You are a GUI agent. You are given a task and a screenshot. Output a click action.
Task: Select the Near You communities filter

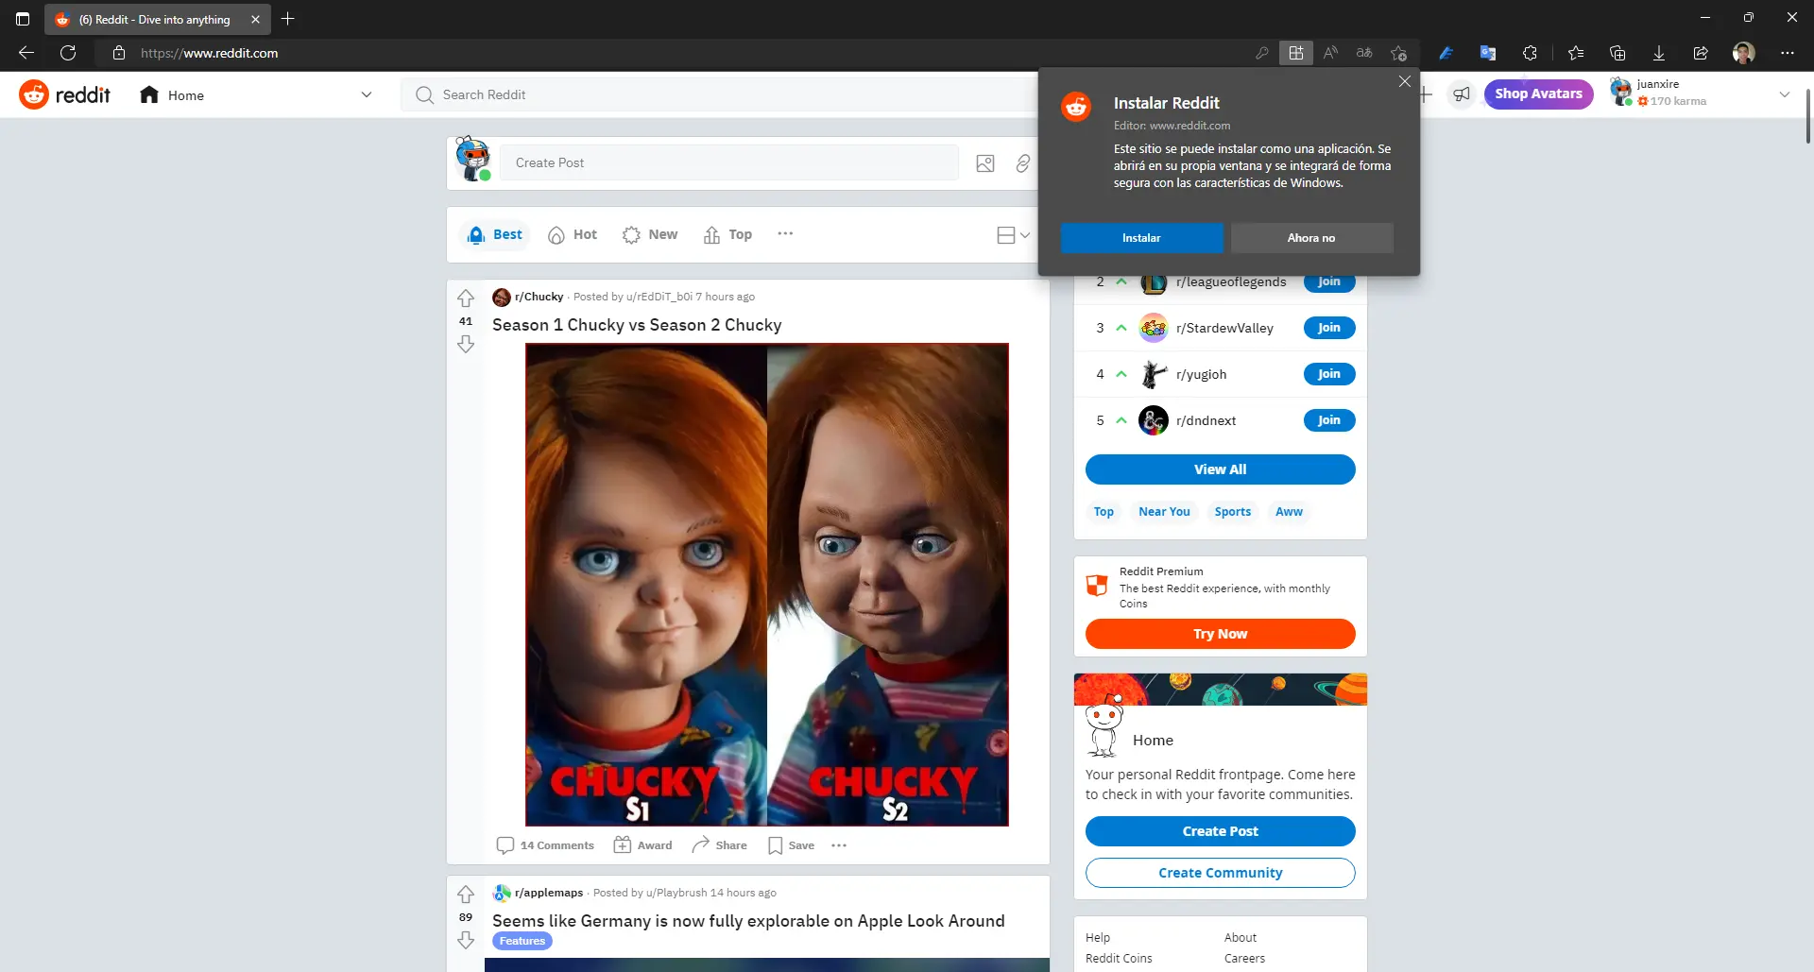1164,512
